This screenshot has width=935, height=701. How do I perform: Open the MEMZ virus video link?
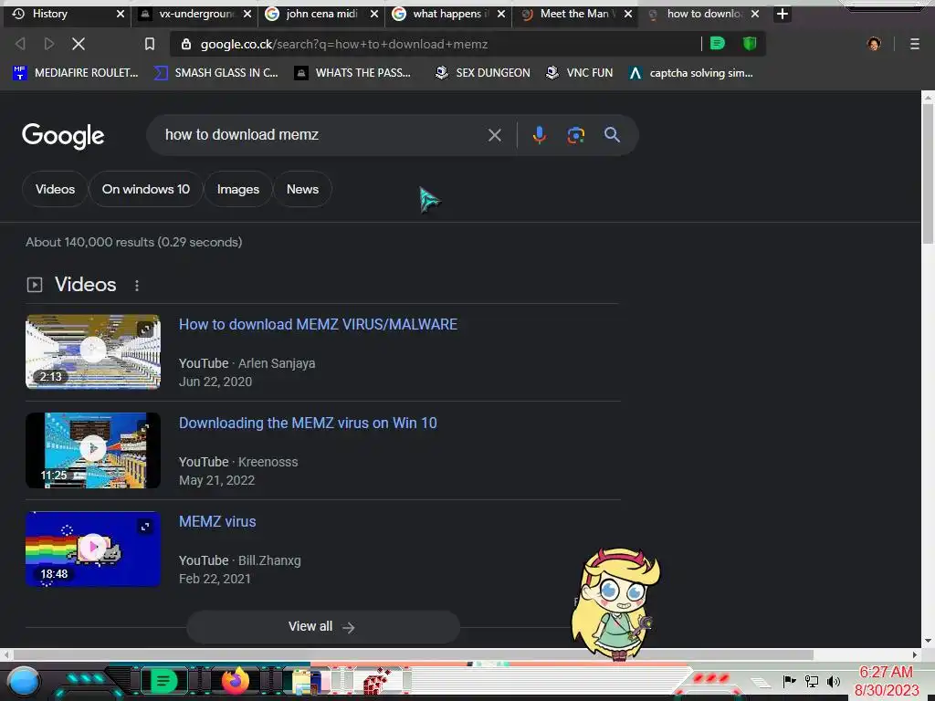217,521
